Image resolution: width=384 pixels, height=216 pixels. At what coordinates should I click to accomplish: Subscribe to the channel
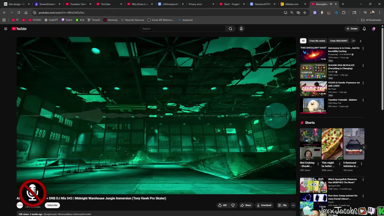(x=52, y=205)
